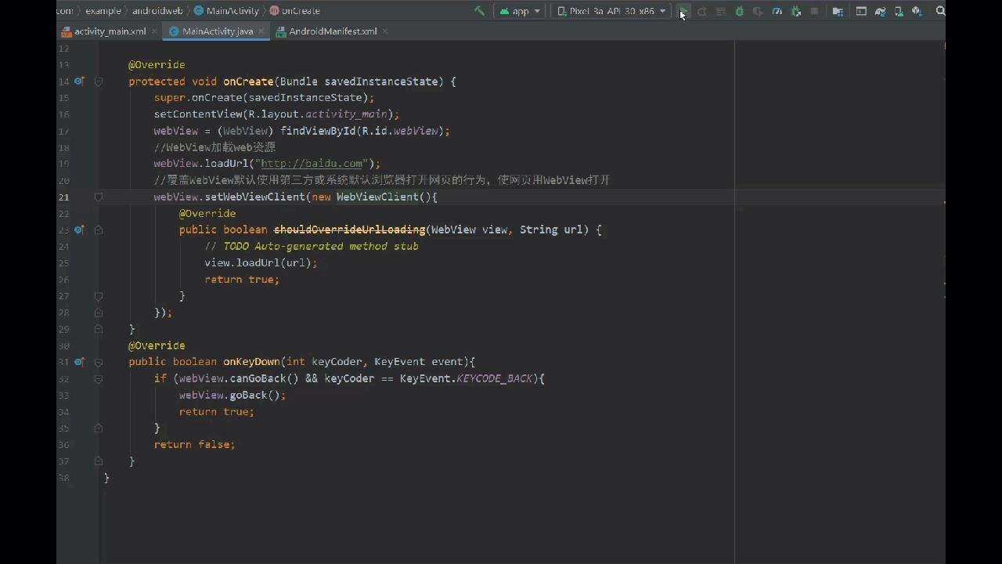Click fold end marker on line 37
This screenshot has height=564, width=1002.
tap(99, 461)
